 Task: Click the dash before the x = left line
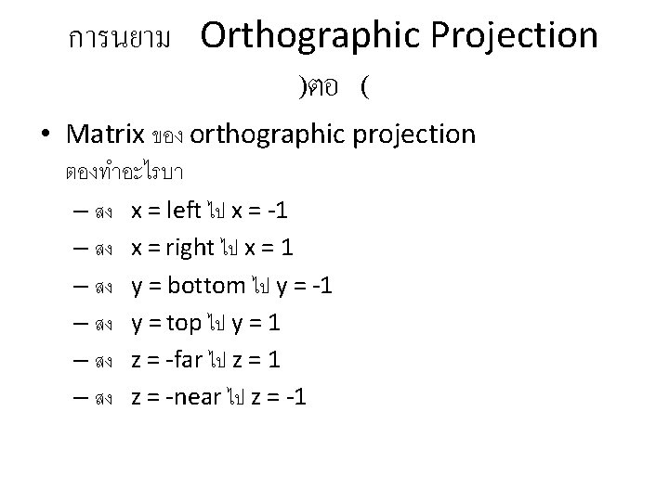click(80, 212)
